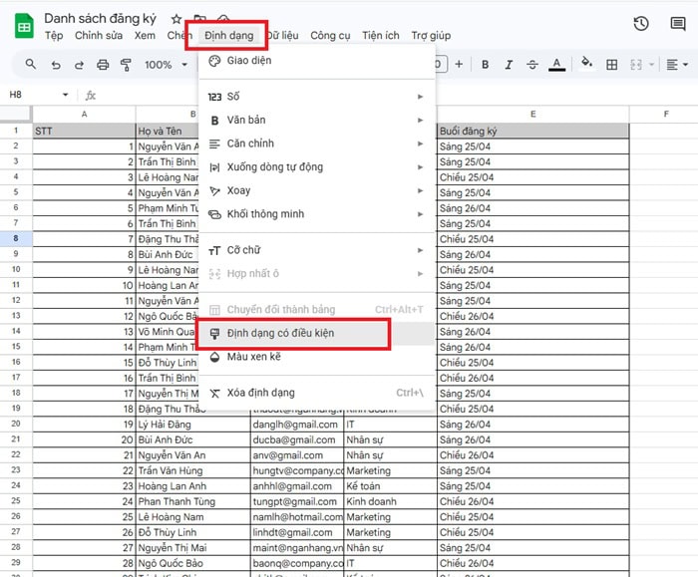Screen dimensions: 698x577
Task: Click the redo arrow in toolbar
Action: tap(79, 65)
